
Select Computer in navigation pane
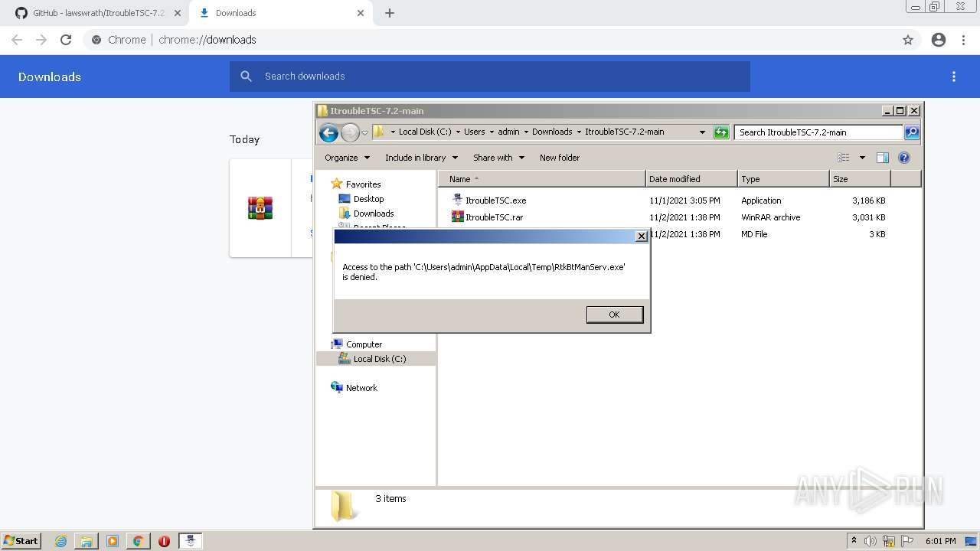(364, 344)
